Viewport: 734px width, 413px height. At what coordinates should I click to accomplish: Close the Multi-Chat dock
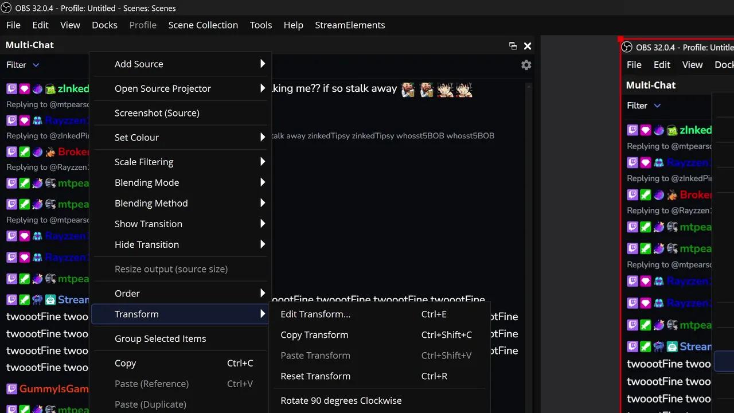point(528,46)
